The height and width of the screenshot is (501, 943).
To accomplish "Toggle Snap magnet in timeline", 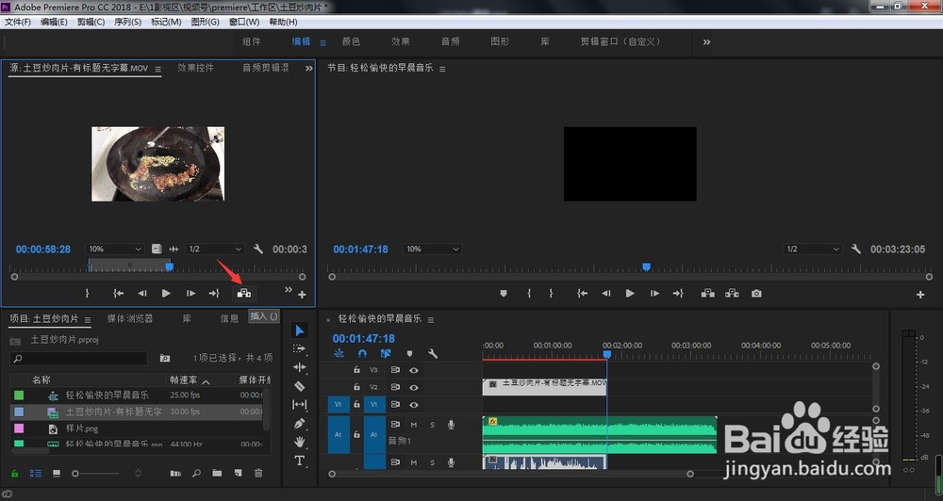I will pos(362,354).
